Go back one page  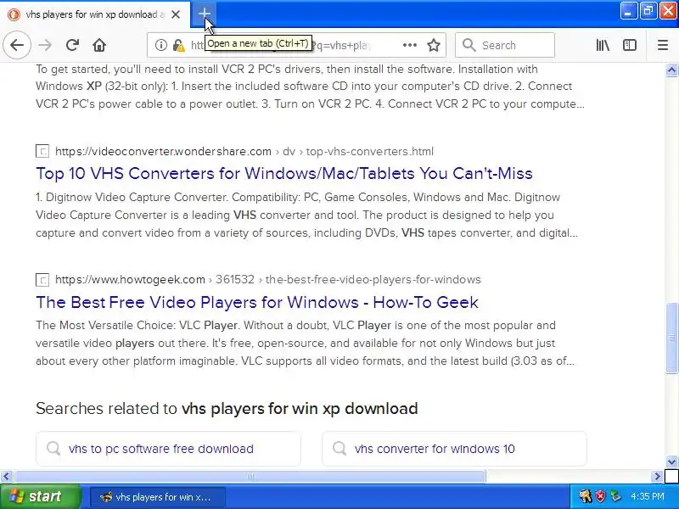click(x=17, y=45)
